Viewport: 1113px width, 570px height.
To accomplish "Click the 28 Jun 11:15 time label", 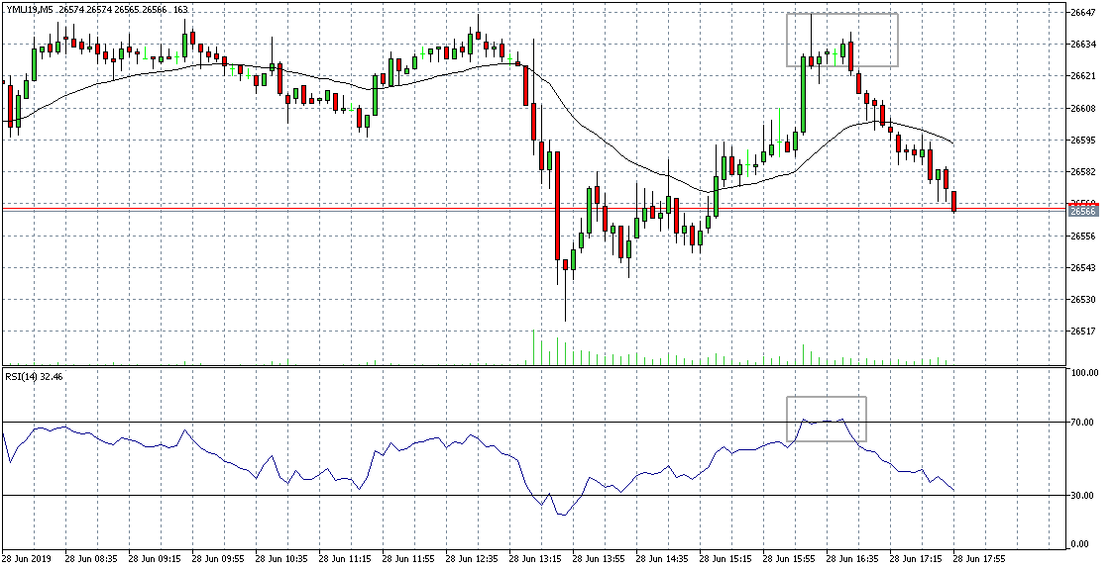I will 344,558.
